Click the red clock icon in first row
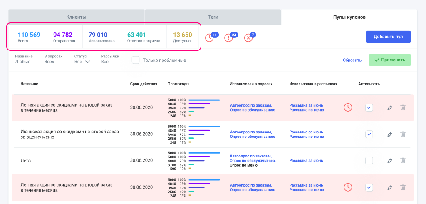The width and height of the screenshot is (426, 204). point(348,107)
